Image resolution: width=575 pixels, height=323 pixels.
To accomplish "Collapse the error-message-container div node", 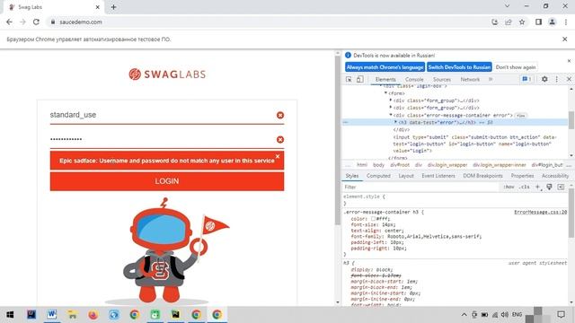I will coord(391,115).
